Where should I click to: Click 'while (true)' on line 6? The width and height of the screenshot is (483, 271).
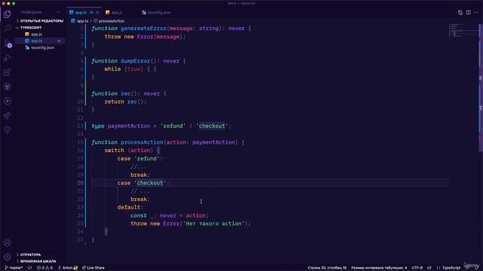[x=124, y=69]
